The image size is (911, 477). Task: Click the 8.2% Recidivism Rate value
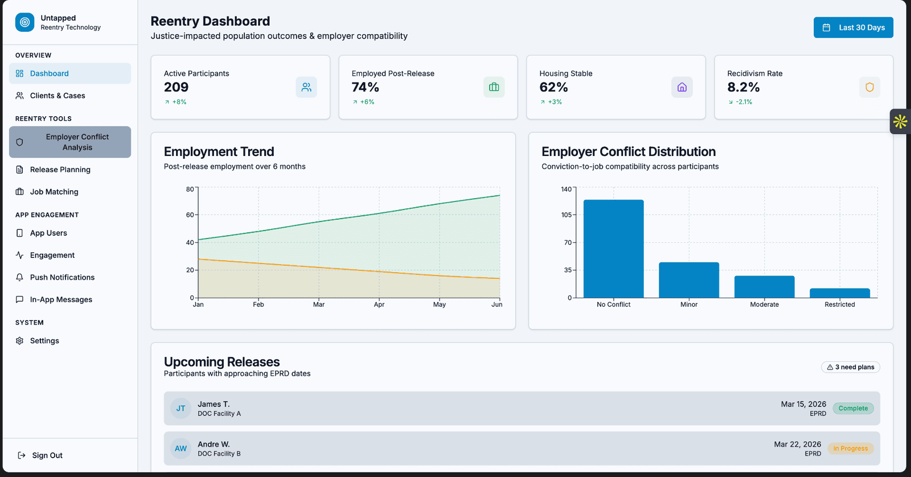click(x=744, y=87)
